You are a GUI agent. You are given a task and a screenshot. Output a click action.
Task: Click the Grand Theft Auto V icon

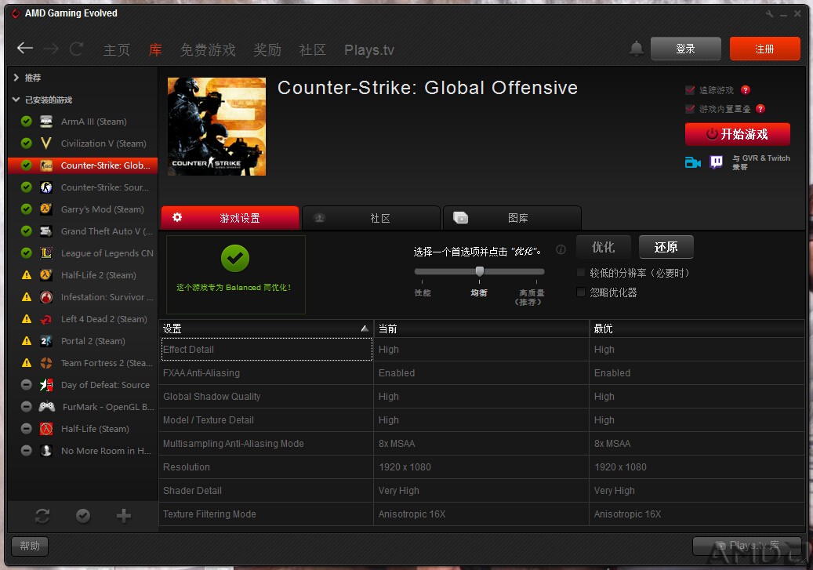click(46, 231)
